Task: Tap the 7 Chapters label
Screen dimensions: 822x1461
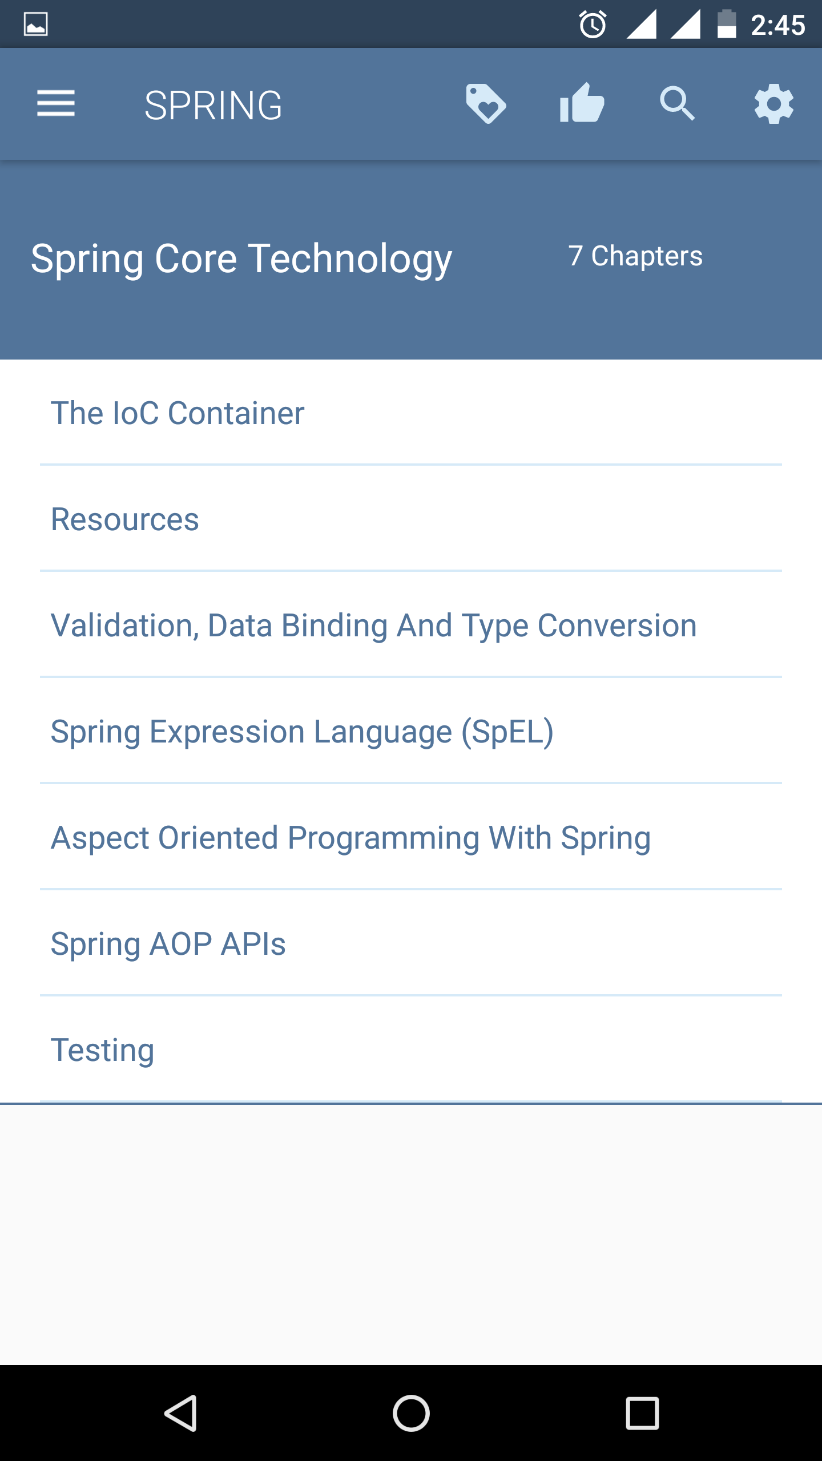Action: (635, 256)
